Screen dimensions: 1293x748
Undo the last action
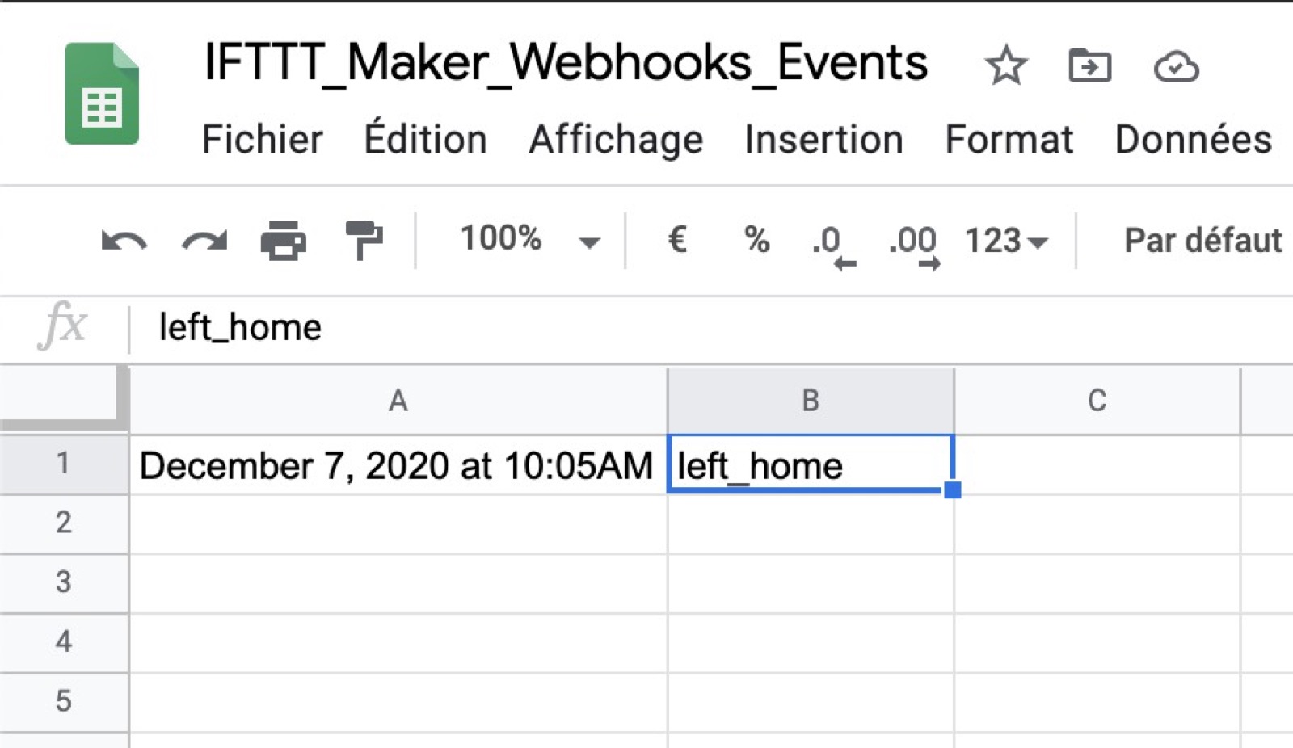point(123,239)
